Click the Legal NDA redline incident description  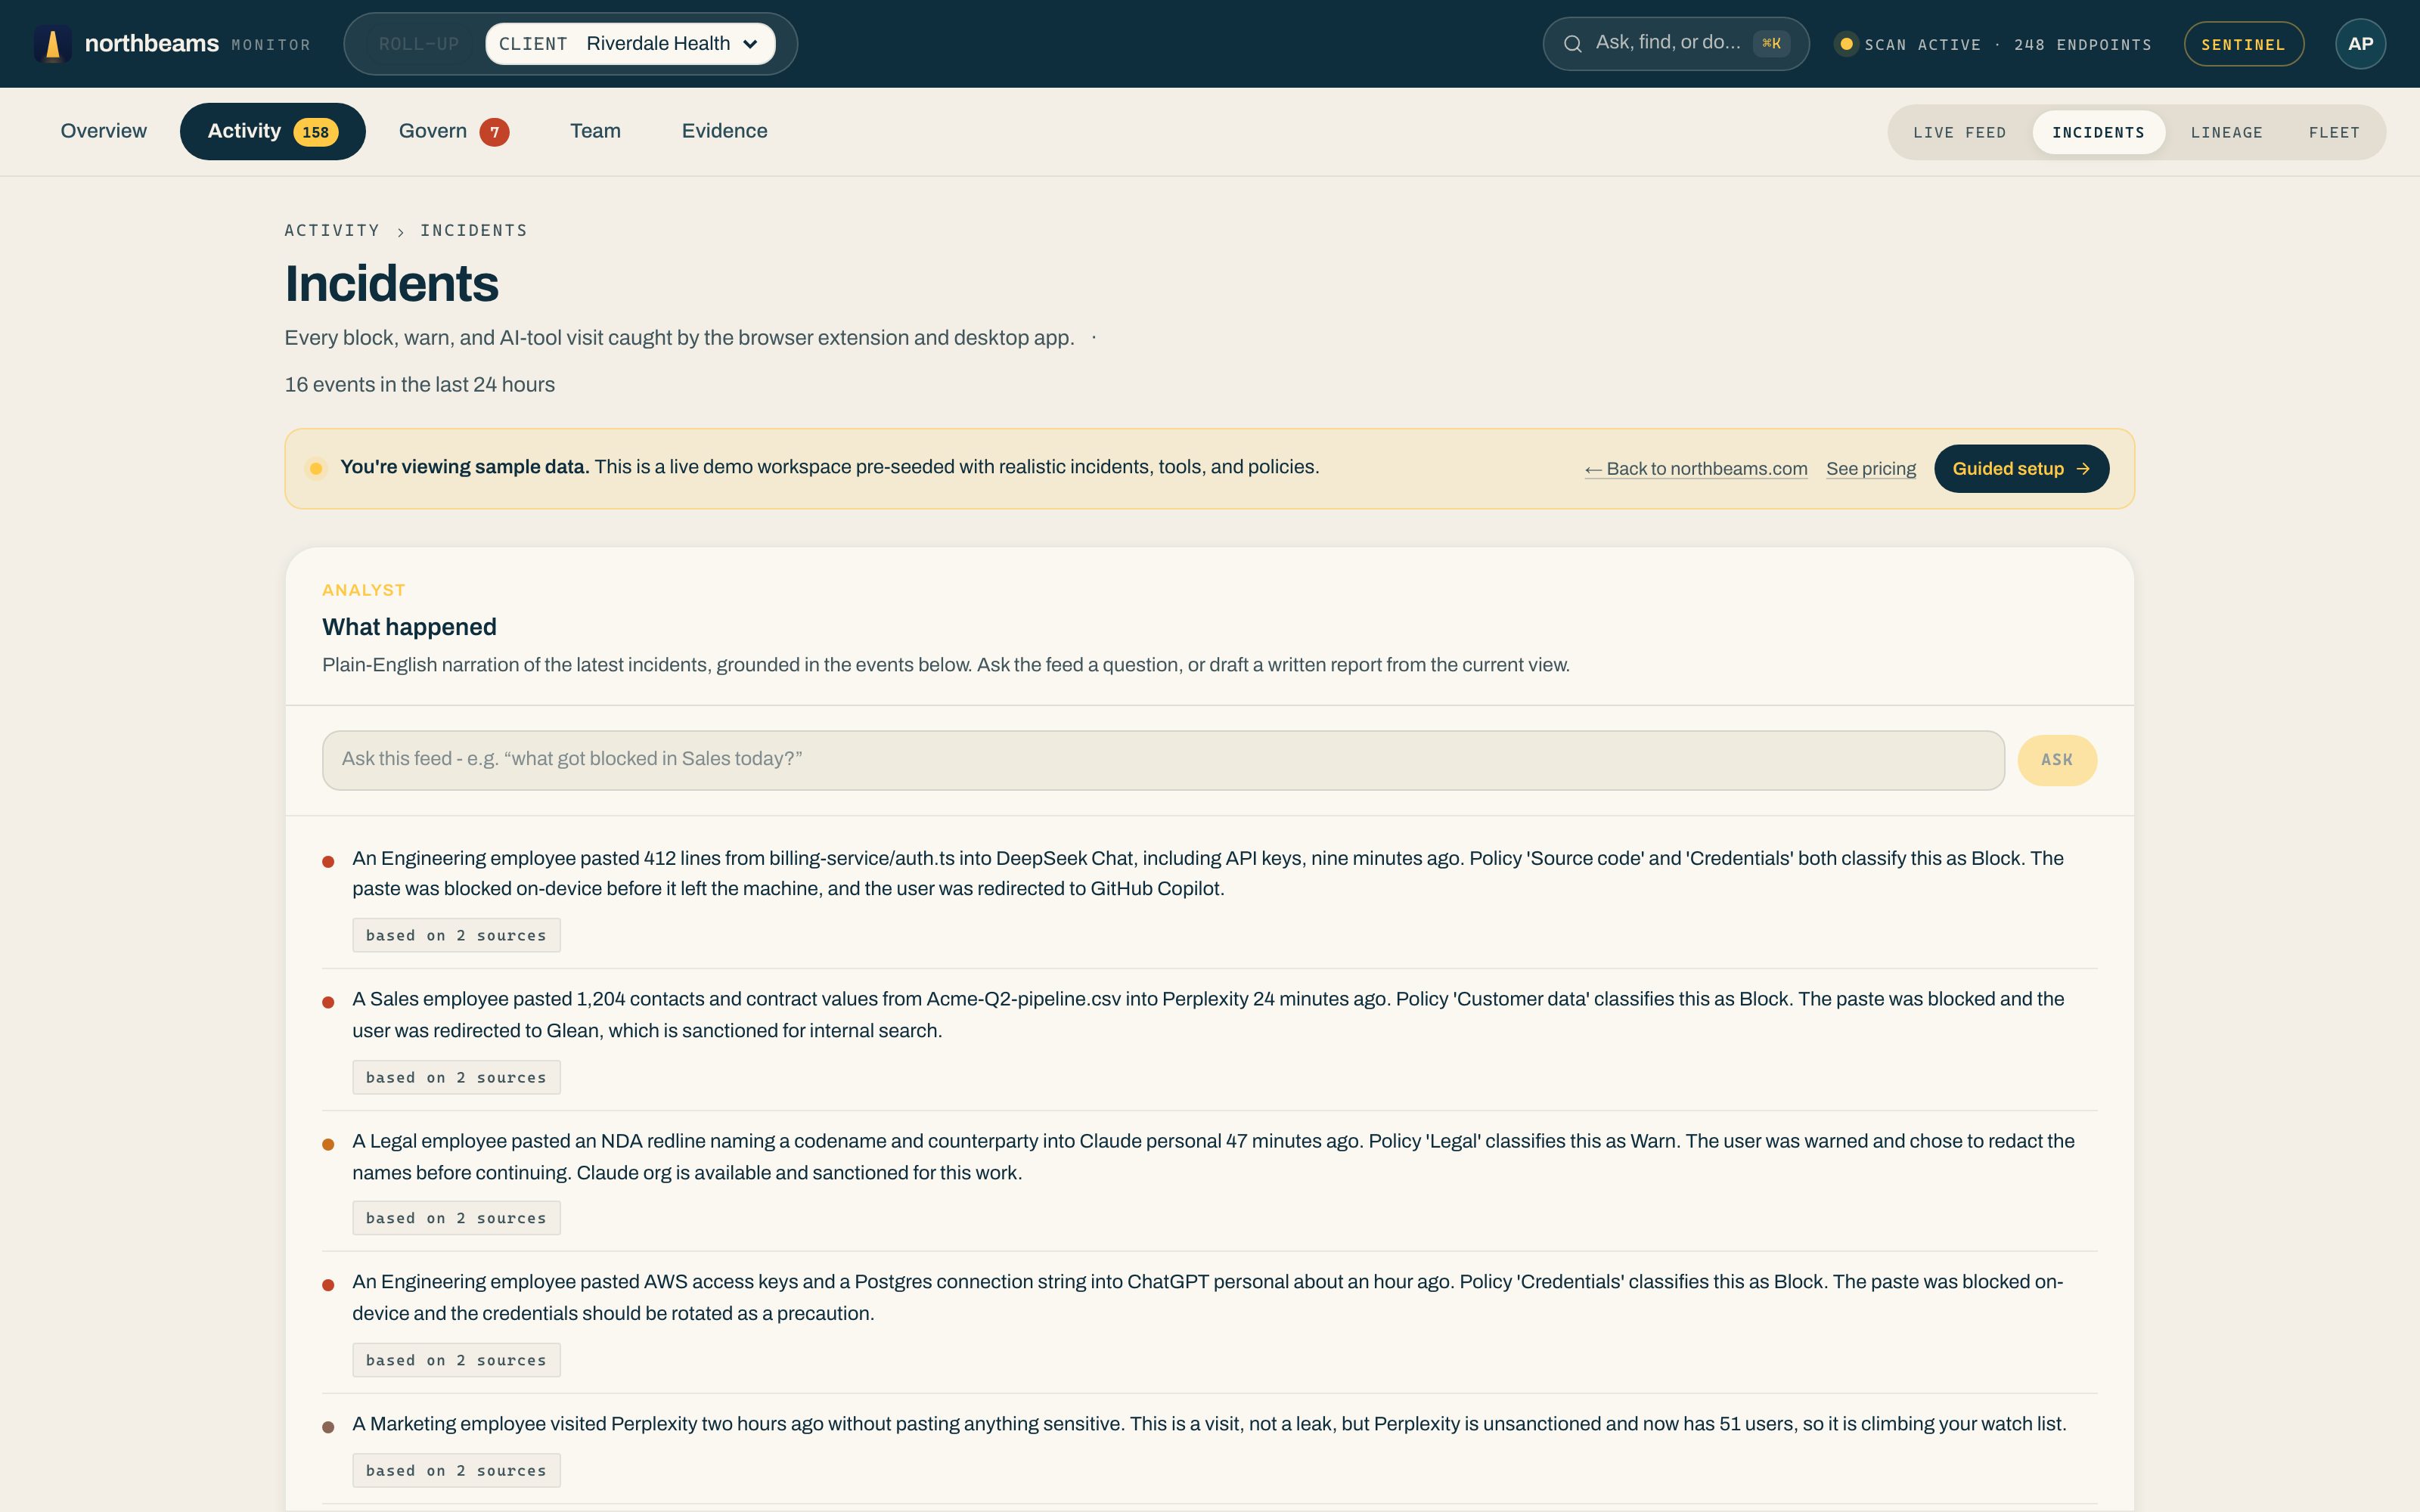pyautogui.click(x=1213, y=1157)
